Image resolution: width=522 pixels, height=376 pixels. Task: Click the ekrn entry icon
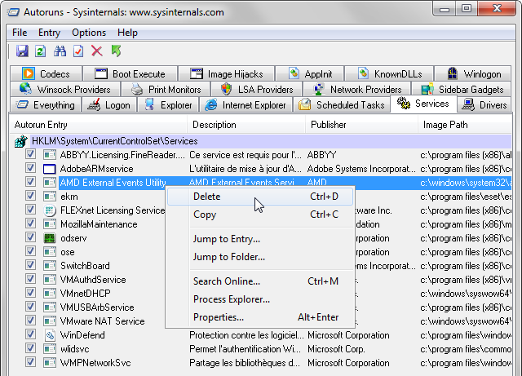50,197
